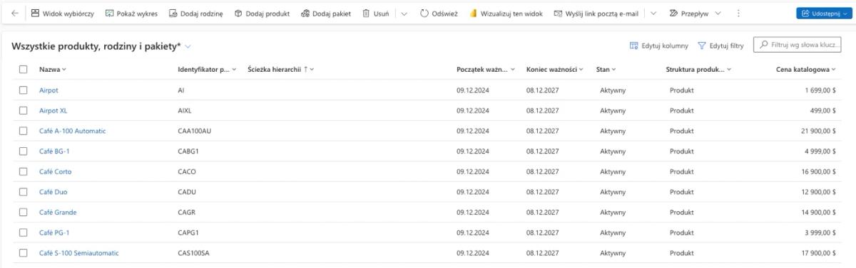Open the Identyfikator p... column header menu
The height and width of the screenshot is (268, 856).
(207, 69)
